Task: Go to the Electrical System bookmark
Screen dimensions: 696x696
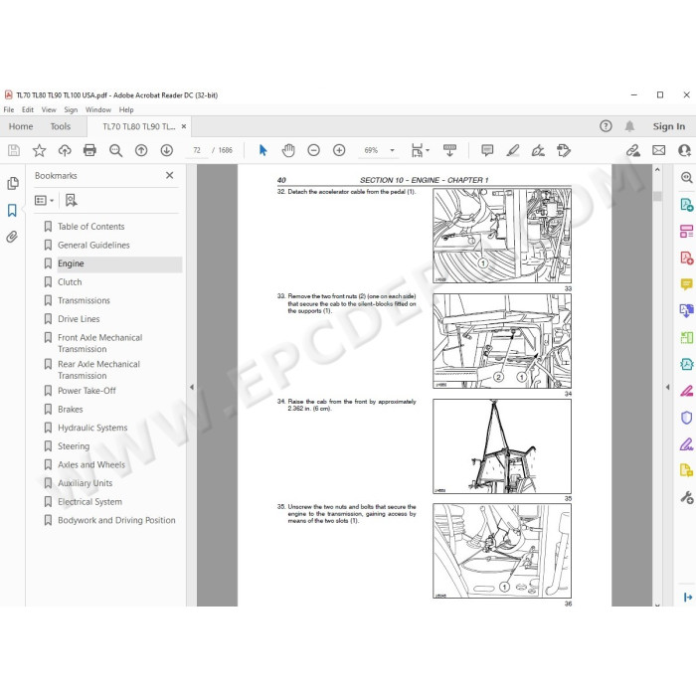Action: click(x=89, y=502)
